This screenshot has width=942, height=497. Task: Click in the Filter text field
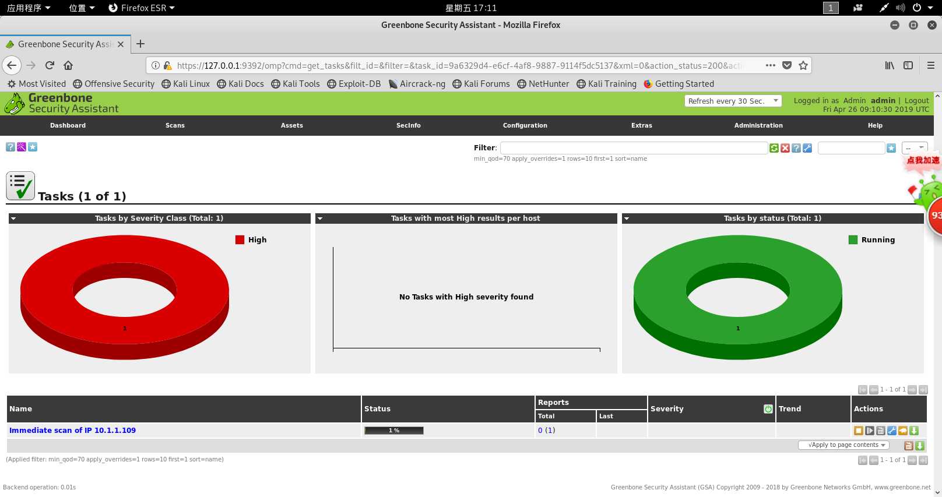634,148
